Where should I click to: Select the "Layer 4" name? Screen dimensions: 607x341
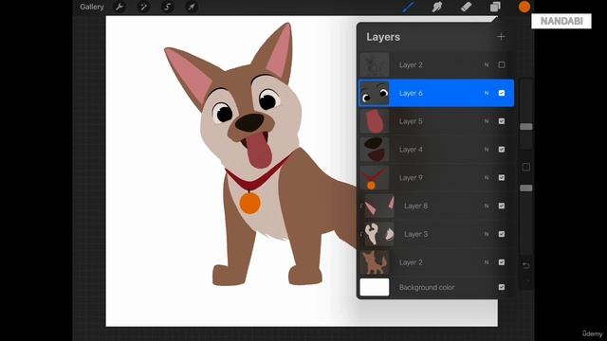(411, 150)
